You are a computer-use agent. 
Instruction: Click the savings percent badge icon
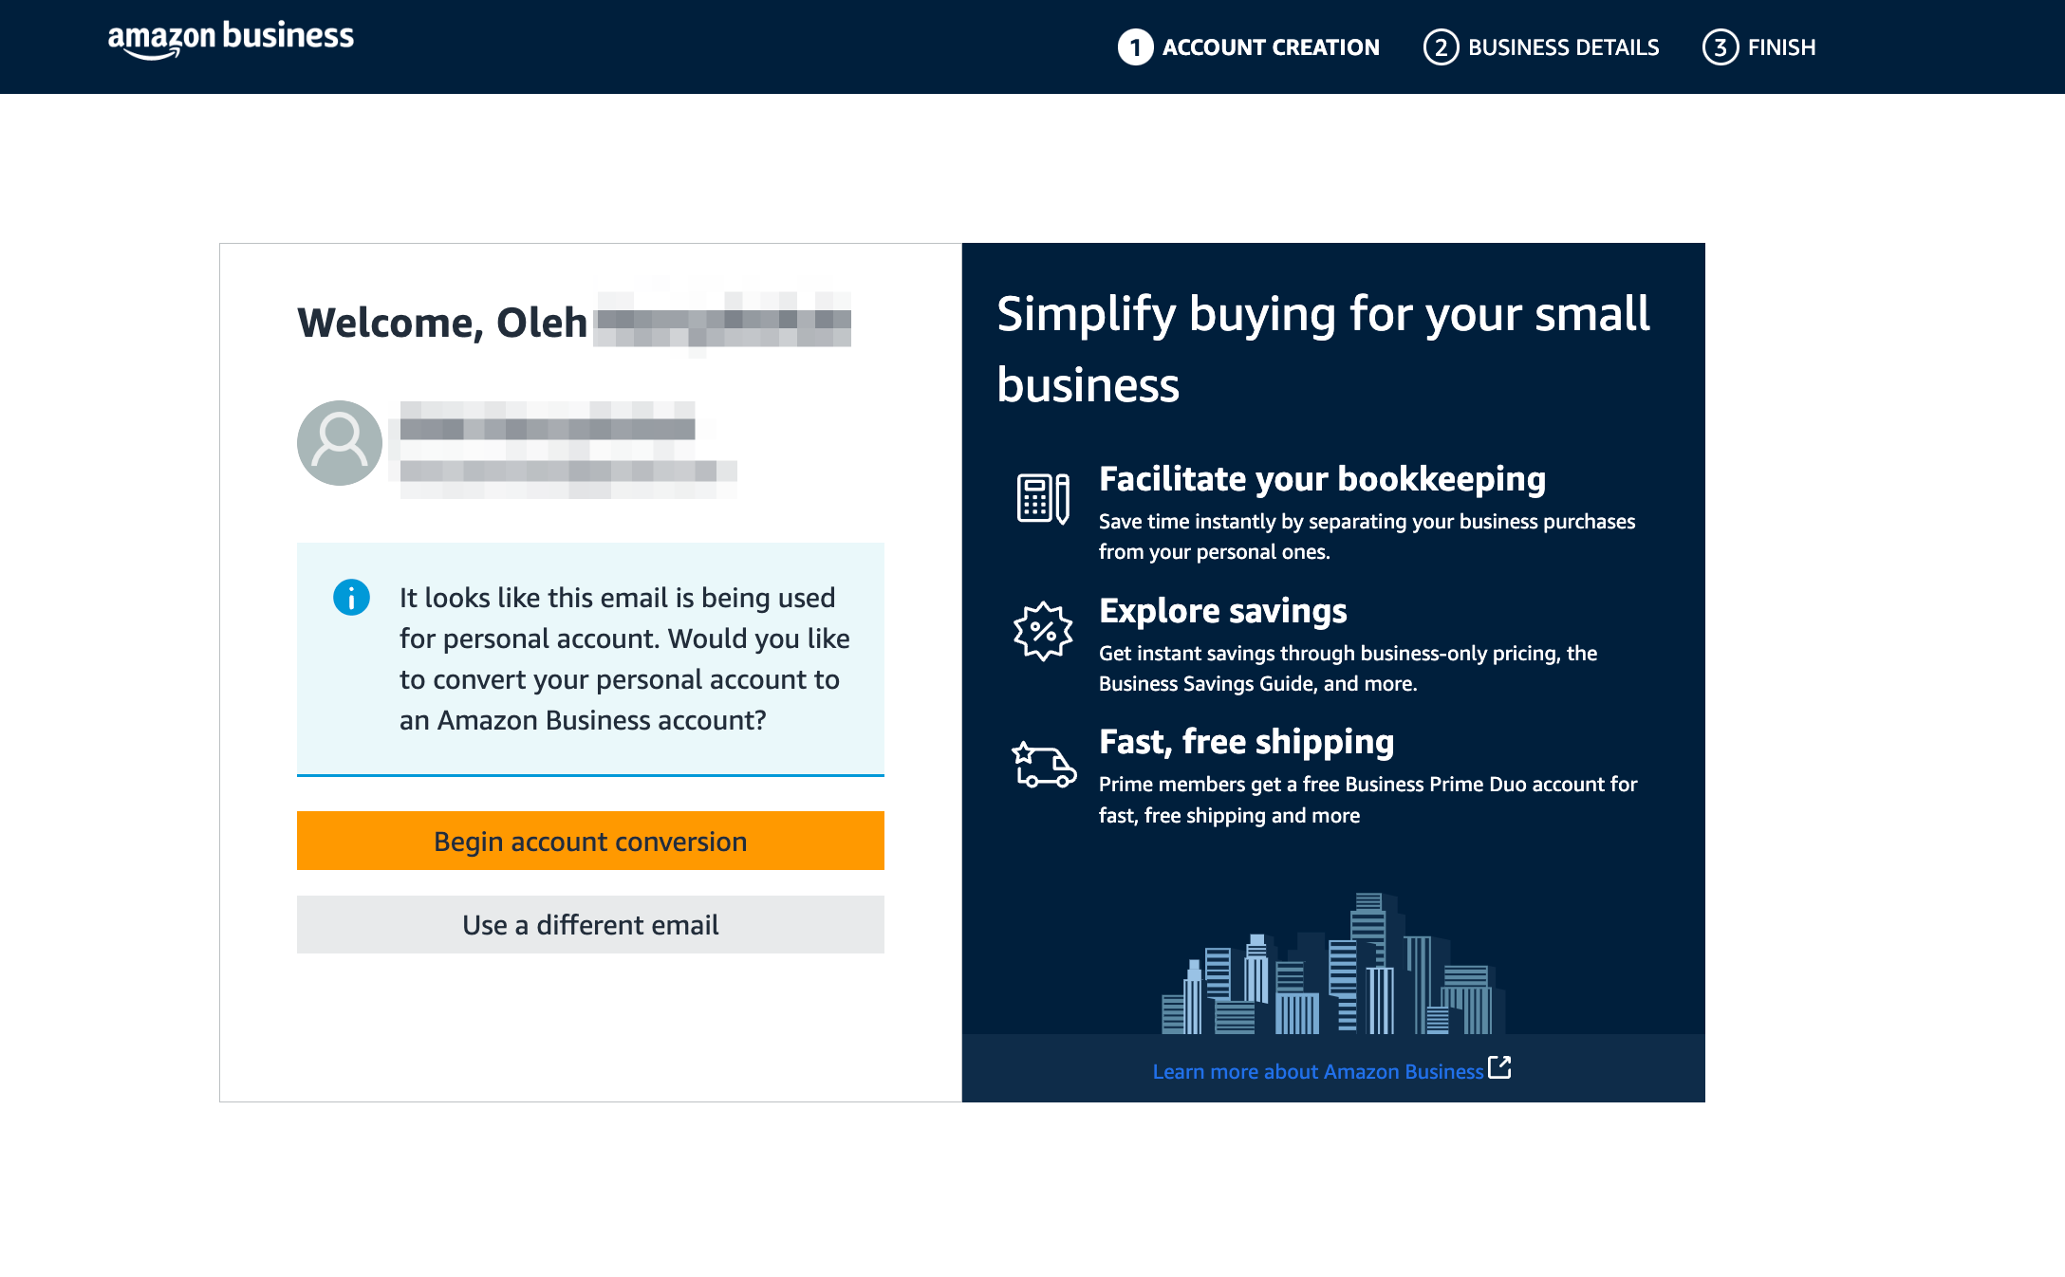click(1043, 631)
